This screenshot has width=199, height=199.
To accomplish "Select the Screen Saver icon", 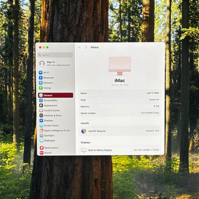I will click(41, 125).
